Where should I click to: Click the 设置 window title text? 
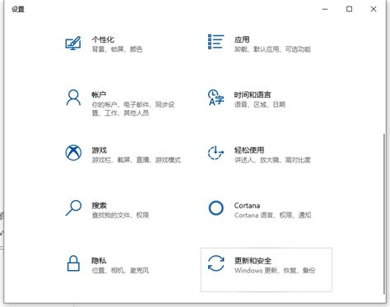(18, 9)
